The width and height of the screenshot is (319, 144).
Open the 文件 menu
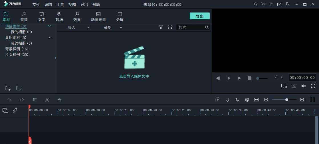[36, 5]
